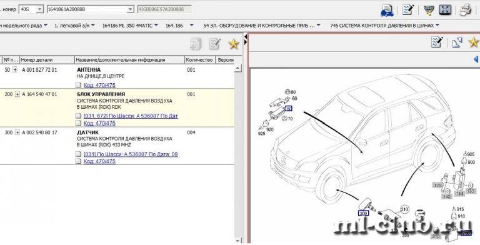Select the АНТЕННА part name
This screenshot has height=245, width=480.
click(x=89, y=70)
